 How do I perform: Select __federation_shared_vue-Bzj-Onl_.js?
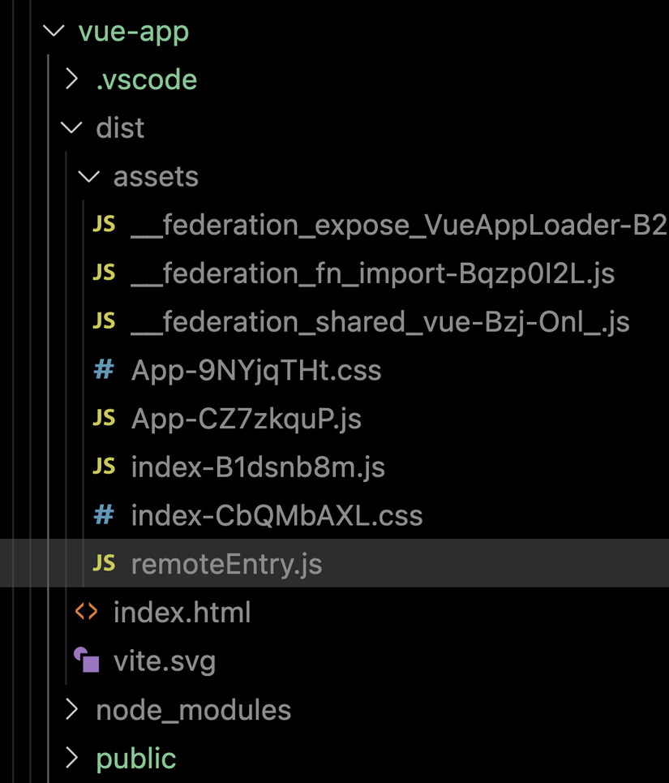coord(380,321)
